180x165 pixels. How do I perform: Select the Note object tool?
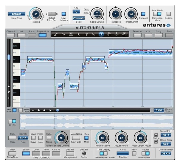[71, 34]
